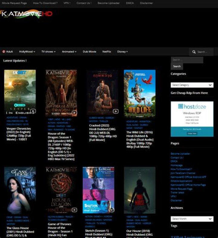Go to Movie Request Page in top bar
The image size is (218, 238).
click(14, 3)
